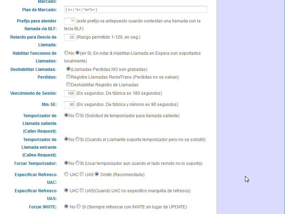Select No for Temporizador de Llamada saliente

pos(66,115)
